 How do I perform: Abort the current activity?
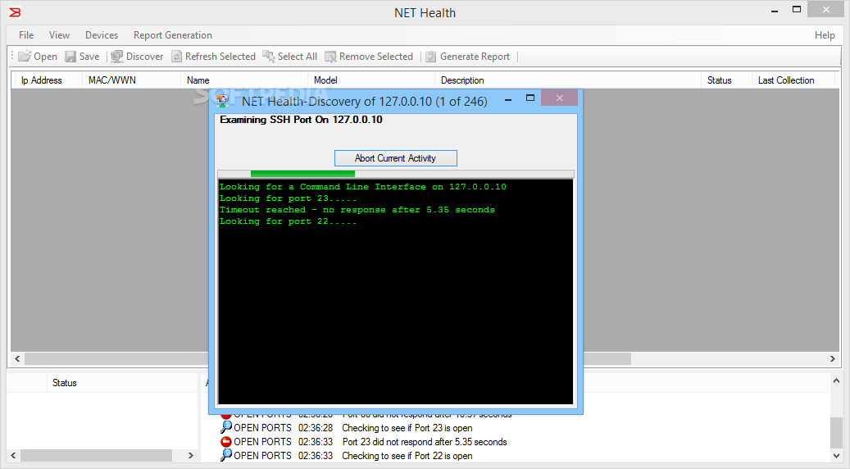[x=396, y=158]
